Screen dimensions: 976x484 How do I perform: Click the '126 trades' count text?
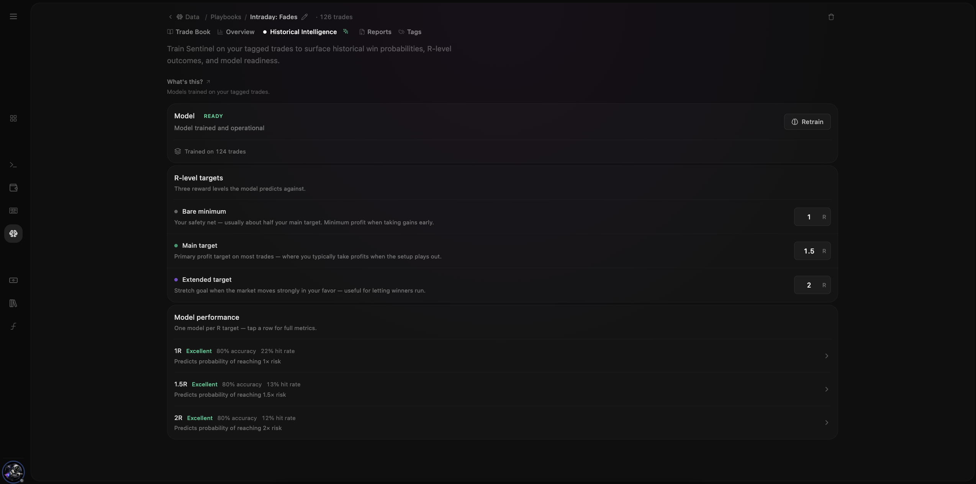[x=336, y=17]
